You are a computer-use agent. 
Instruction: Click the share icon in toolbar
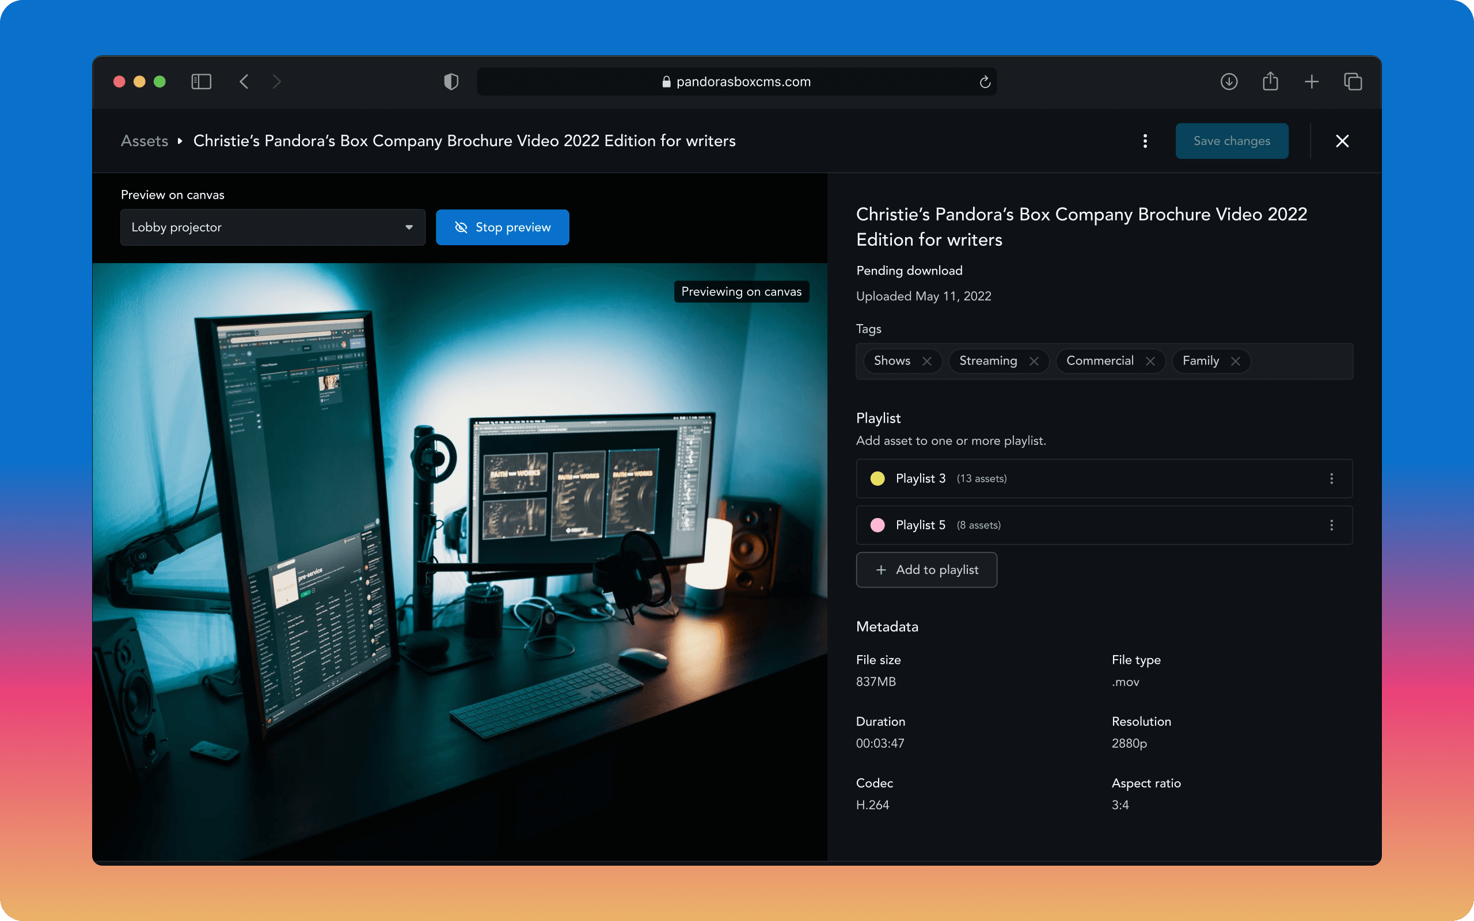point(1270,82)
